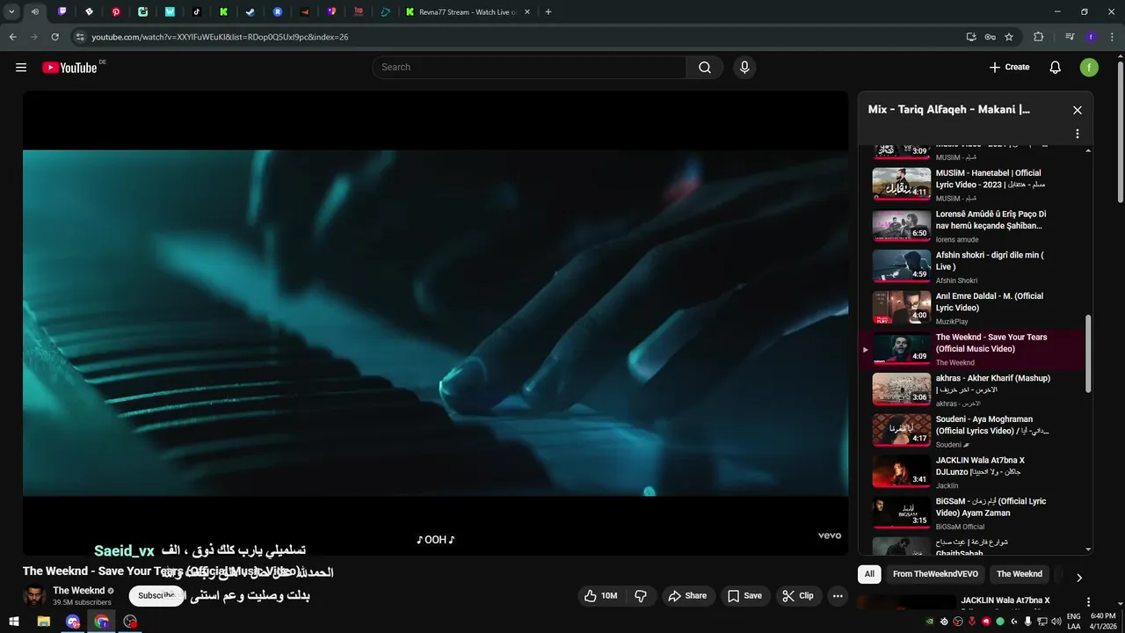Switch to the TikTok tab
Image resolution: width=1125 pixels, height=633 pixels.
coord(197,12)
